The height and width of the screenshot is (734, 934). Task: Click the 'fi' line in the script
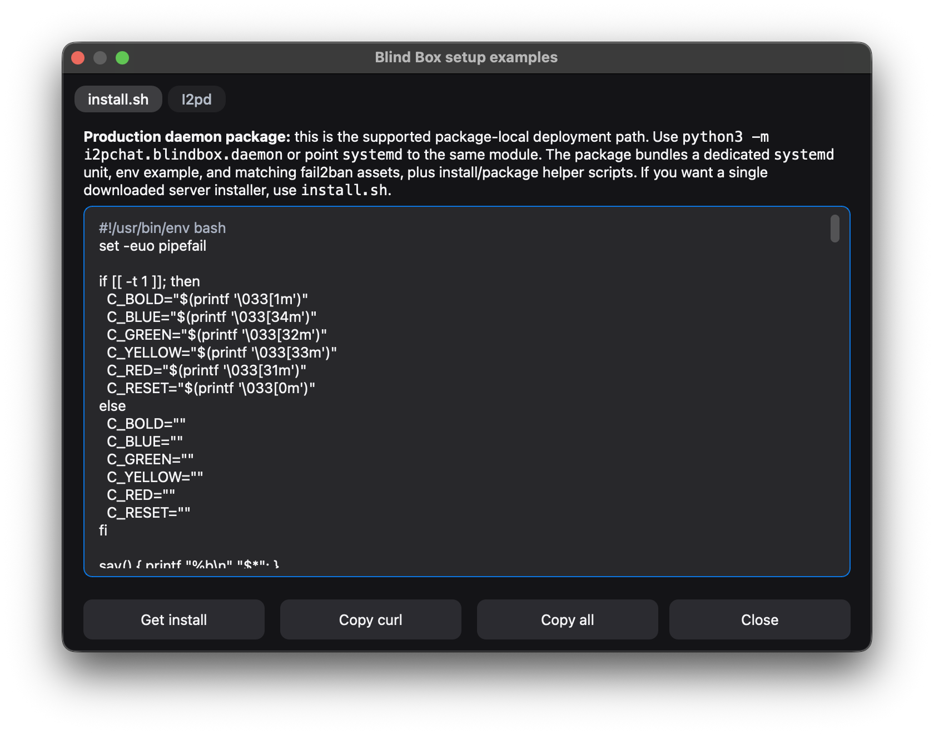[103, 530]
